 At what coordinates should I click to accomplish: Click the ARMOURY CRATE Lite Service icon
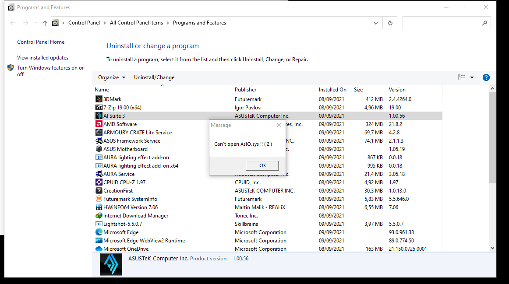tap(99, 132)
